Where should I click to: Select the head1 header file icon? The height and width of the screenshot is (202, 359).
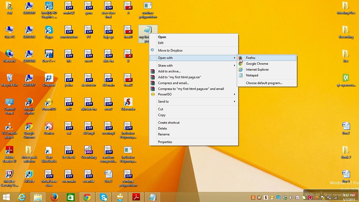128,32
